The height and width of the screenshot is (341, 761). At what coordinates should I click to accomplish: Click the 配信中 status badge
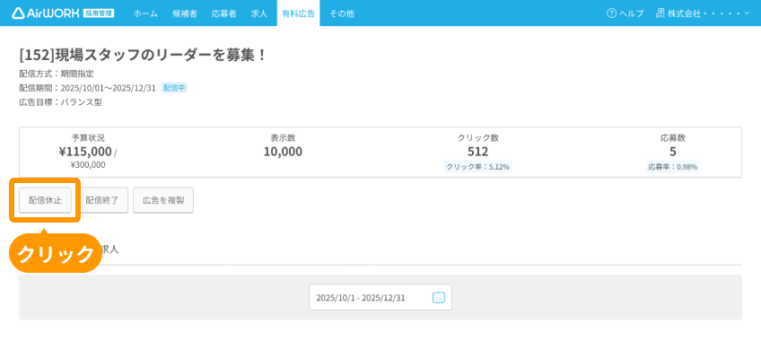pyautogui.click(x=174, y=88)
